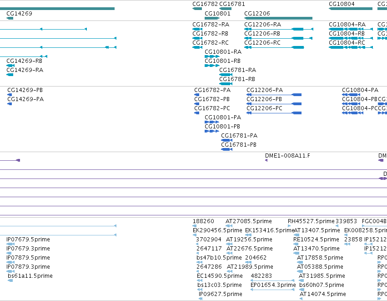Select transcript CG16781-RA

click(x=238, y=70)
